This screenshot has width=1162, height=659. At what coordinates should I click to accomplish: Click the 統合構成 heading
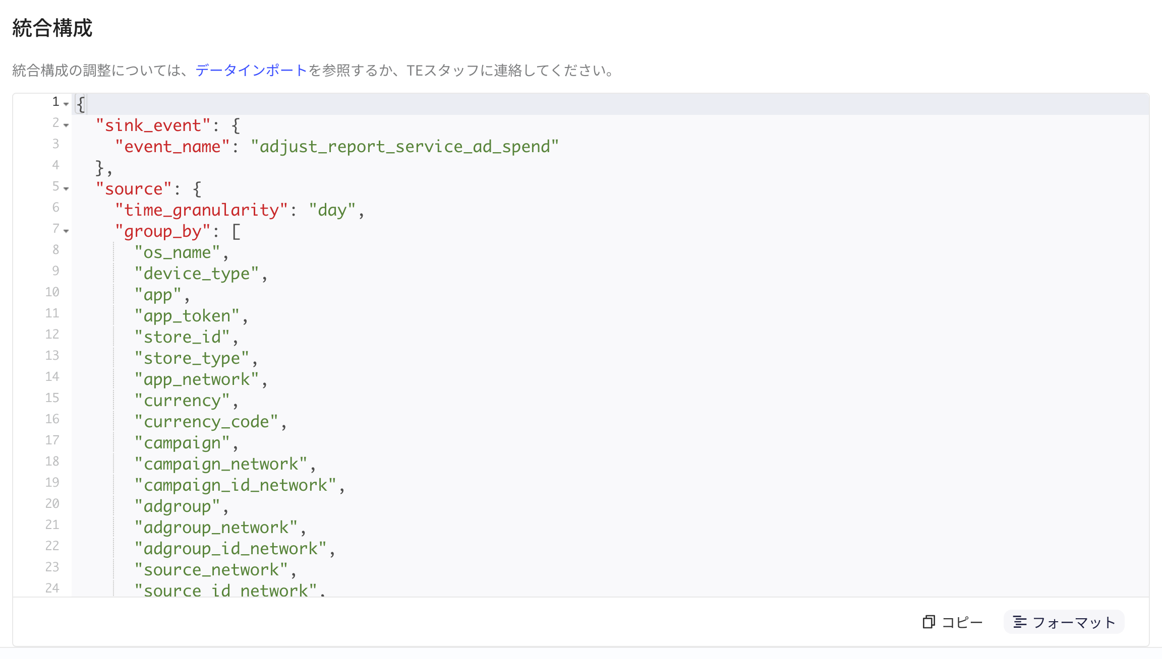coord(52,28)
